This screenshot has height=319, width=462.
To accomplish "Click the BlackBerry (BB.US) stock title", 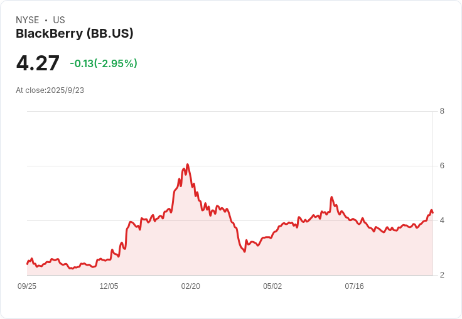I will point(75,33).
